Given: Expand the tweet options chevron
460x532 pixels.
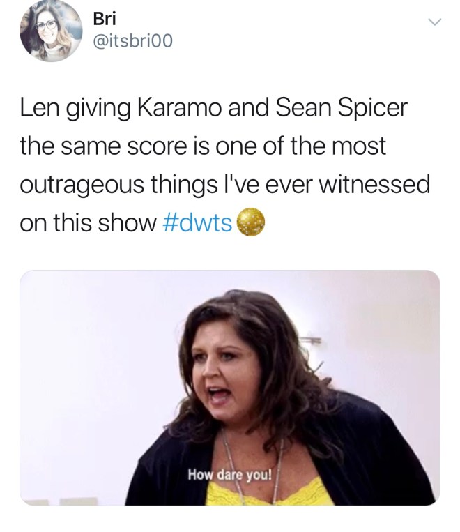Looking at the screenshot, I should 434,22.
